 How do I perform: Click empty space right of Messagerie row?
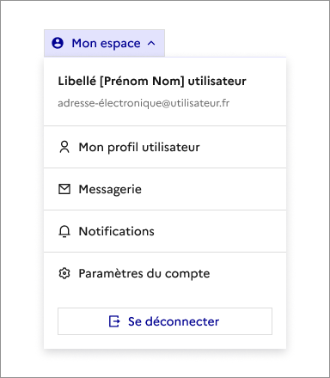click(213, 189)
